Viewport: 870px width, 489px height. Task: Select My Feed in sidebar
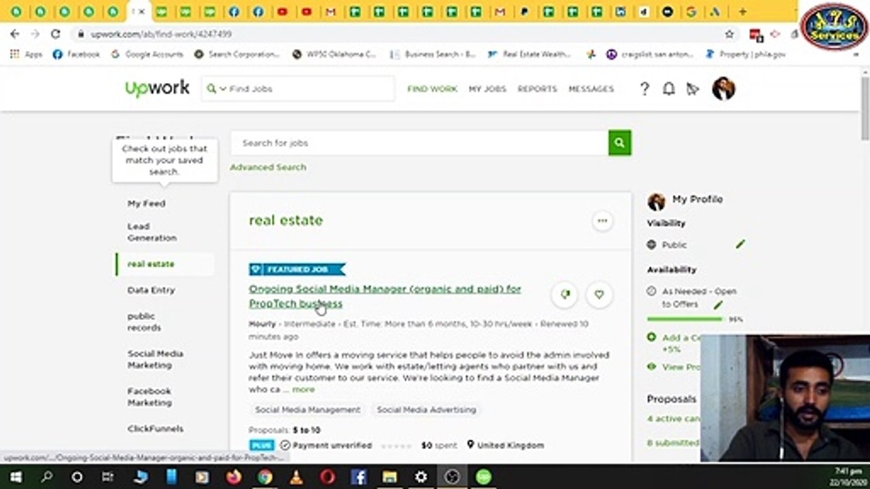(146, 203)
